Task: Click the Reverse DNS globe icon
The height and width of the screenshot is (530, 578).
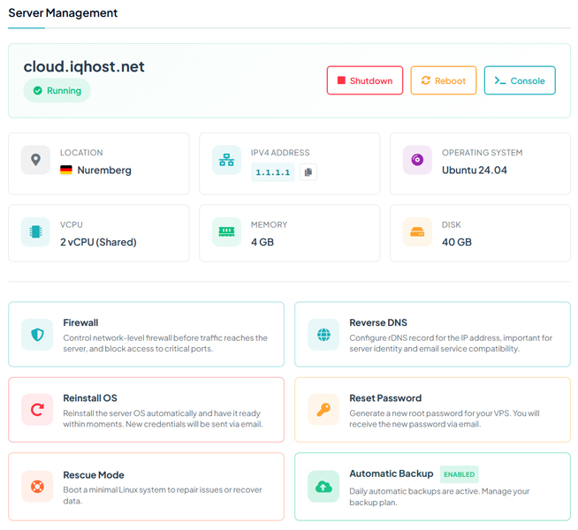Action: [x=323, y=335]
